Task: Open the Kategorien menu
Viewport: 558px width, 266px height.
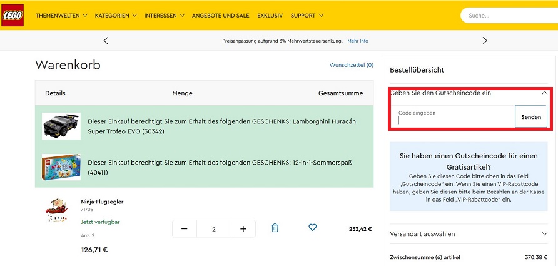Action: (x=116, y=16)
